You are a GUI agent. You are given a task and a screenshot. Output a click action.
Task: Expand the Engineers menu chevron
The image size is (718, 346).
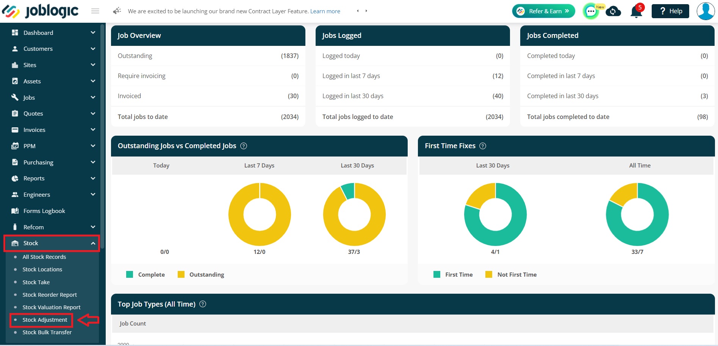93,194
